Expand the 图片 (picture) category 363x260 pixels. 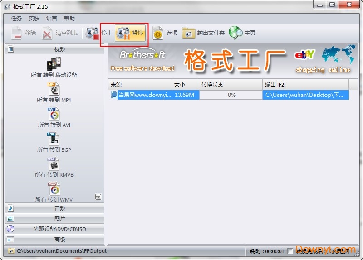click(54, 219)
